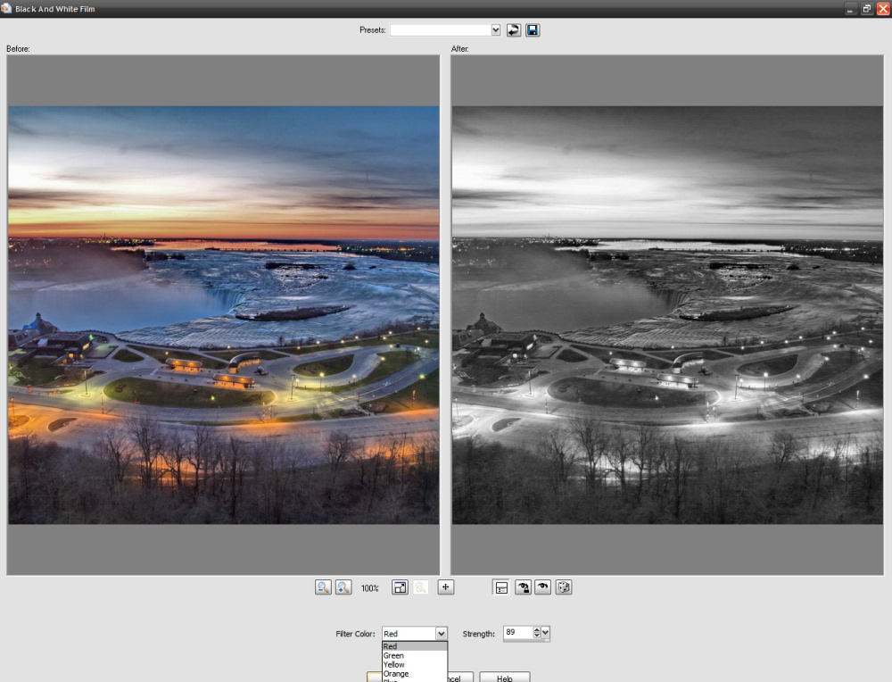Toggle the show/hide previews layout icon
The image size is (892, 682).
click(x=501, y=586)
